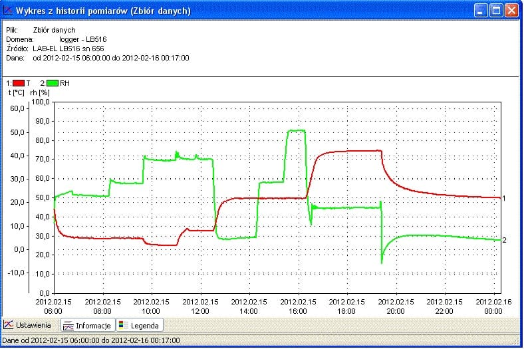Click the 'Zbiór danych' file name text
The height and width of the screenshot is (349, 524).
click(x=54, y=30)
